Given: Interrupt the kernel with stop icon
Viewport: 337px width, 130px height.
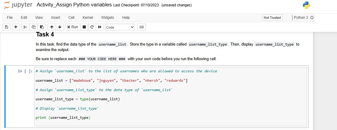Looking at the screenshot, I should click(84, 27).
